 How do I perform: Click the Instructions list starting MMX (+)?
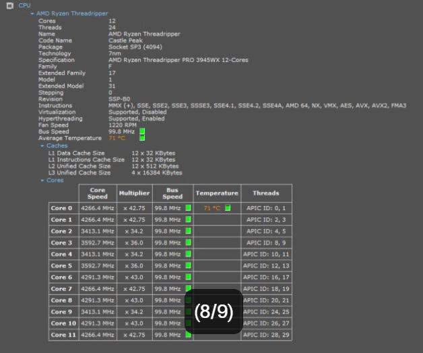coord(257,106)
